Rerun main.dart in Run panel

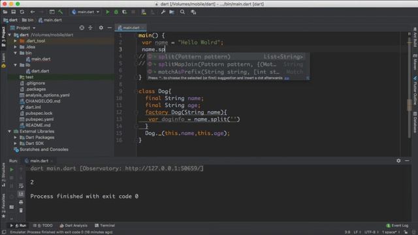(12, 170)
